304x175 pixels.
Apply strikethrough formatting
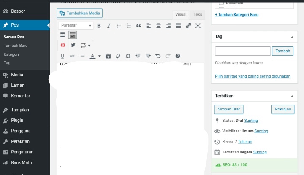coord(72,56)
